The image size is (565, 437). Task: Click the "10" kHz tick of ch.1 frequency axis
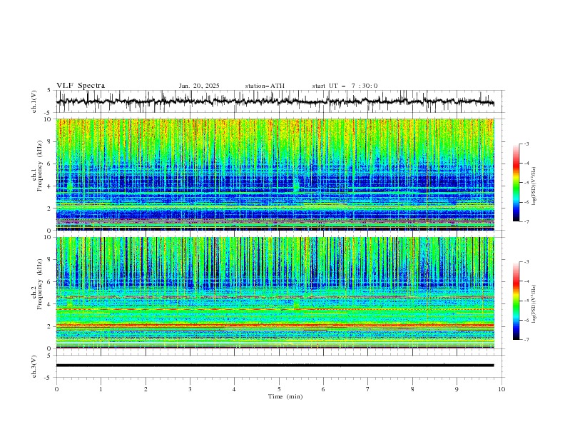point(48,119)
